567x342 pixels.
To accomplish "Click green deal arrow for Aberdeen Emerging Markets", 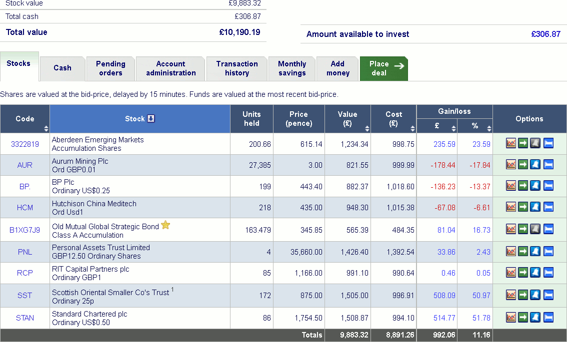I will 523,143.
